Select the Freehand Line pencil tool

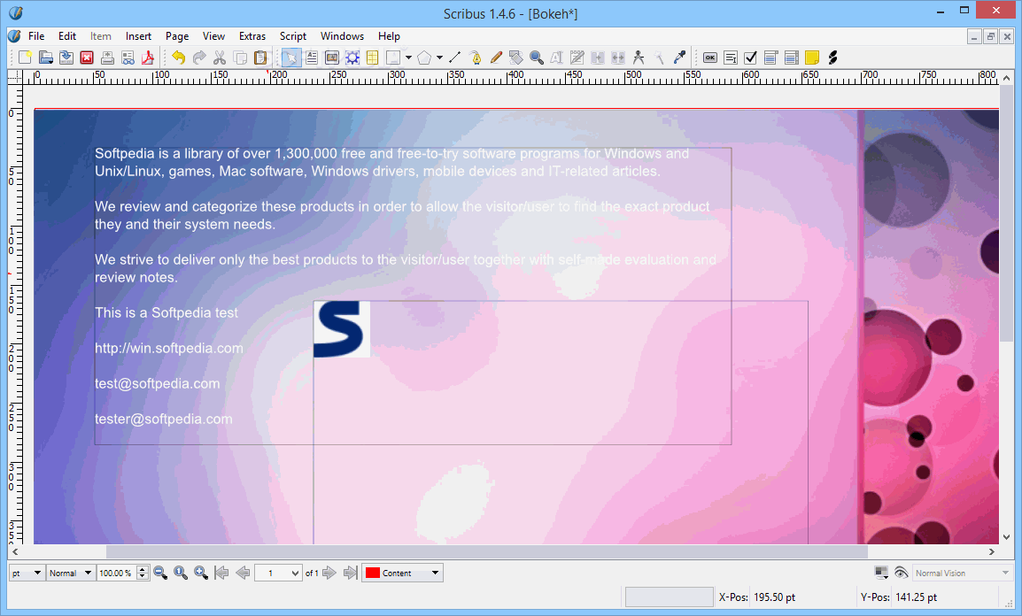point(496,58)
